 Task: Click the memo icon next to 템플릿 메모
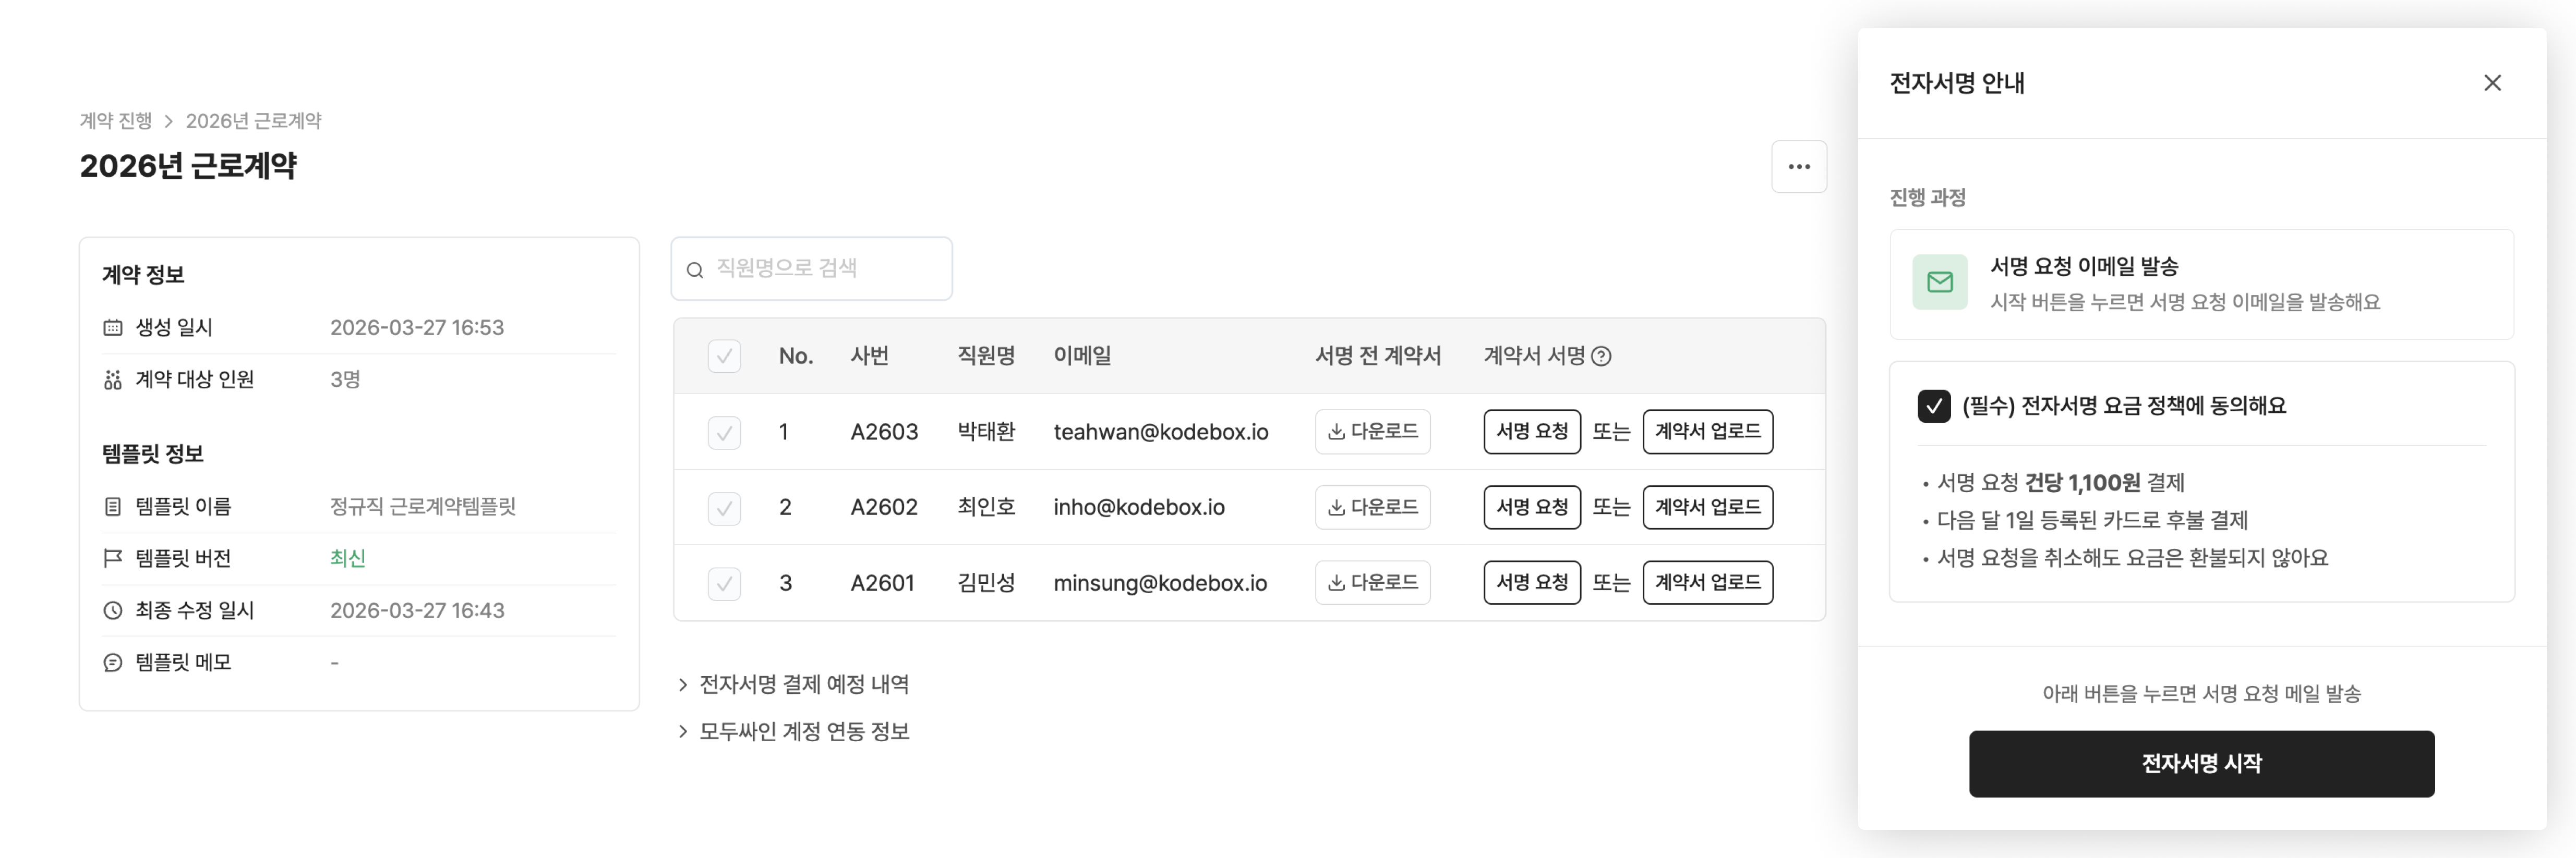[112, 661]
